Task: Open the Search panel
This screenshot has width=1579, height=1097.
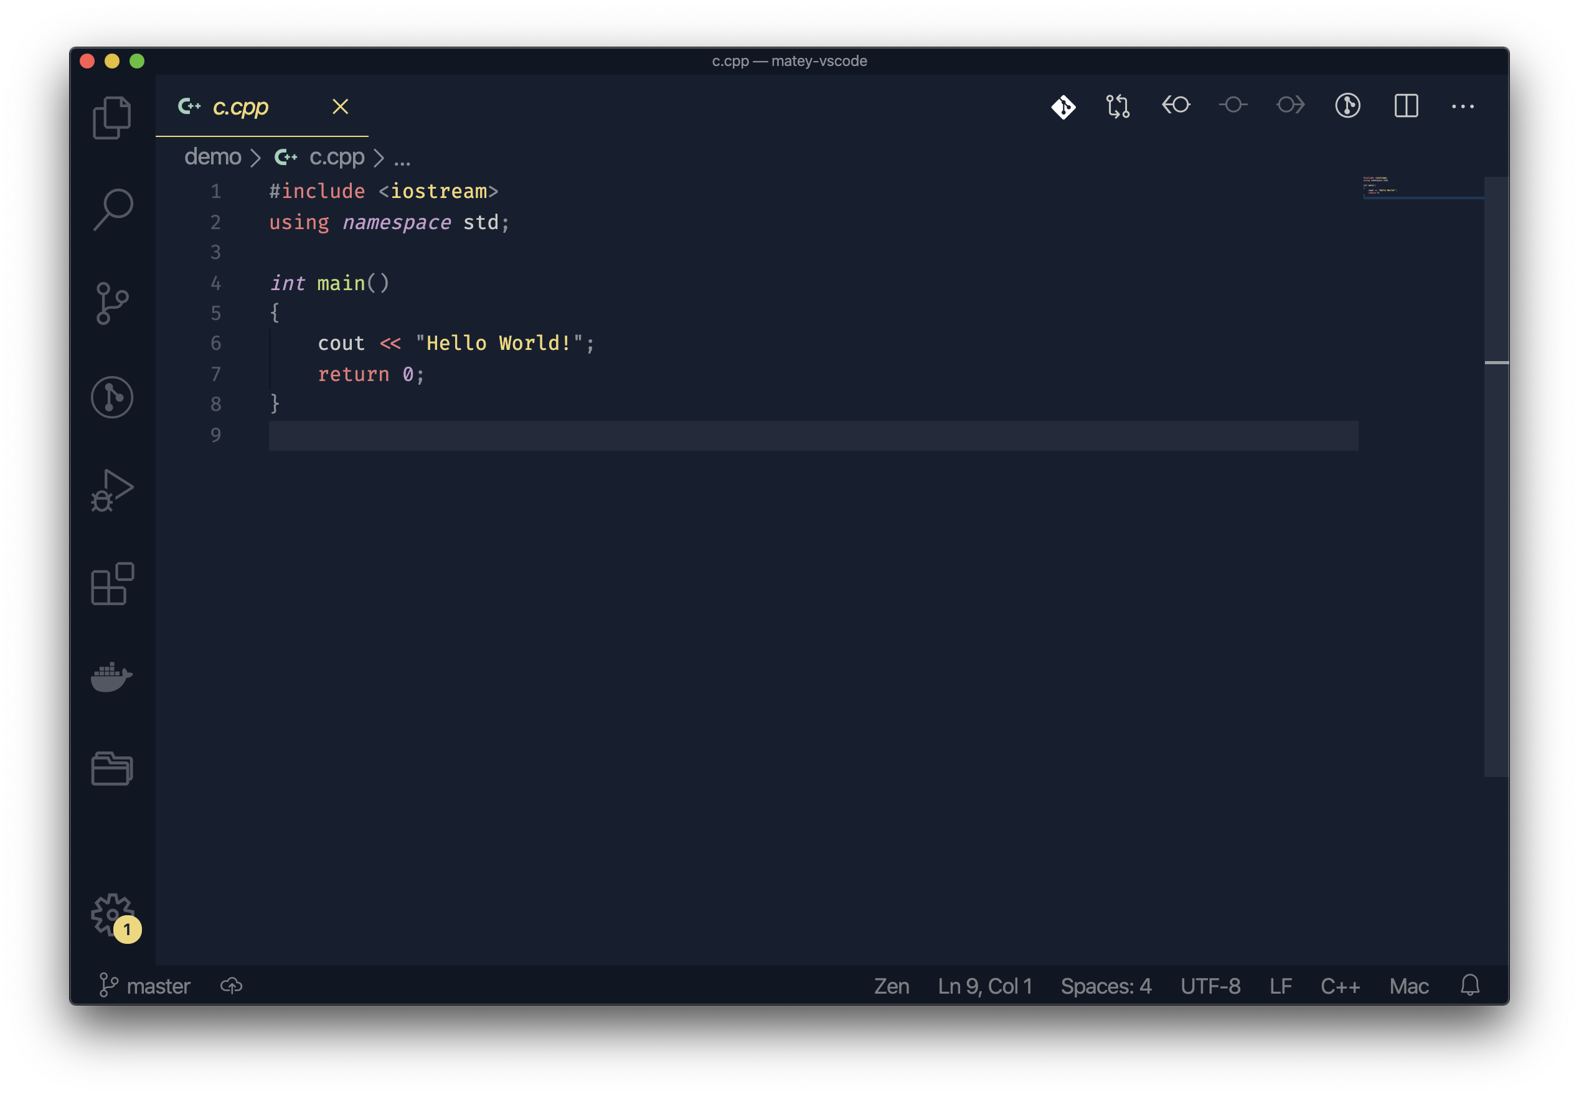Action: pyautogui.click(x=112, y=209)
